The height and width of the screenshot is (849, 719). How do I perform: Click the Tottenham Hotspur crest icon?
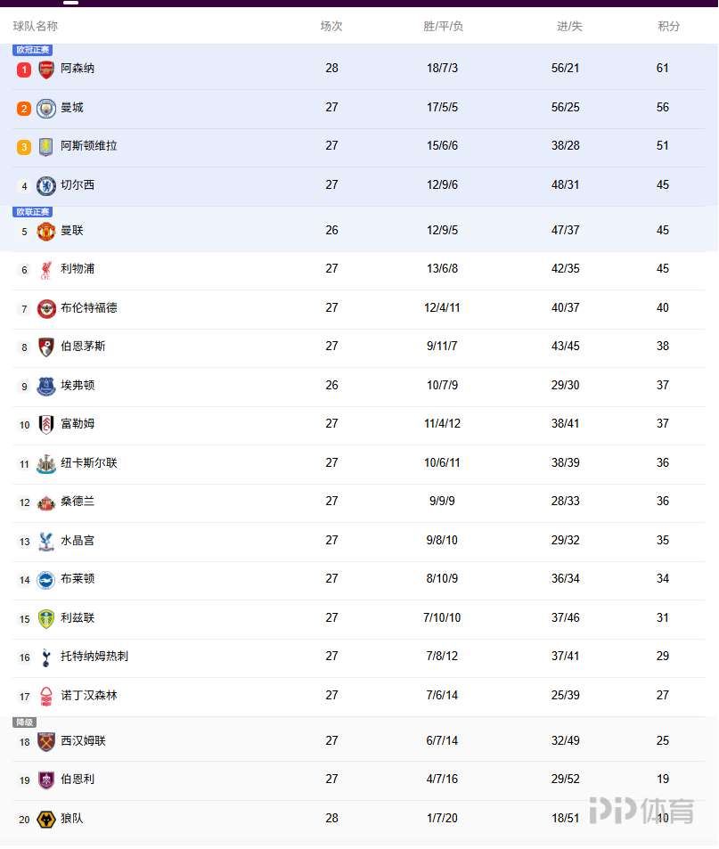coord(46,657)
